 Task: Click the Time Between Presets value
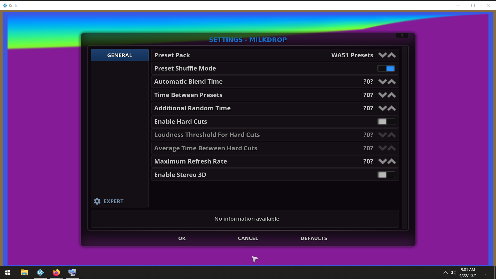coord(368,95)
